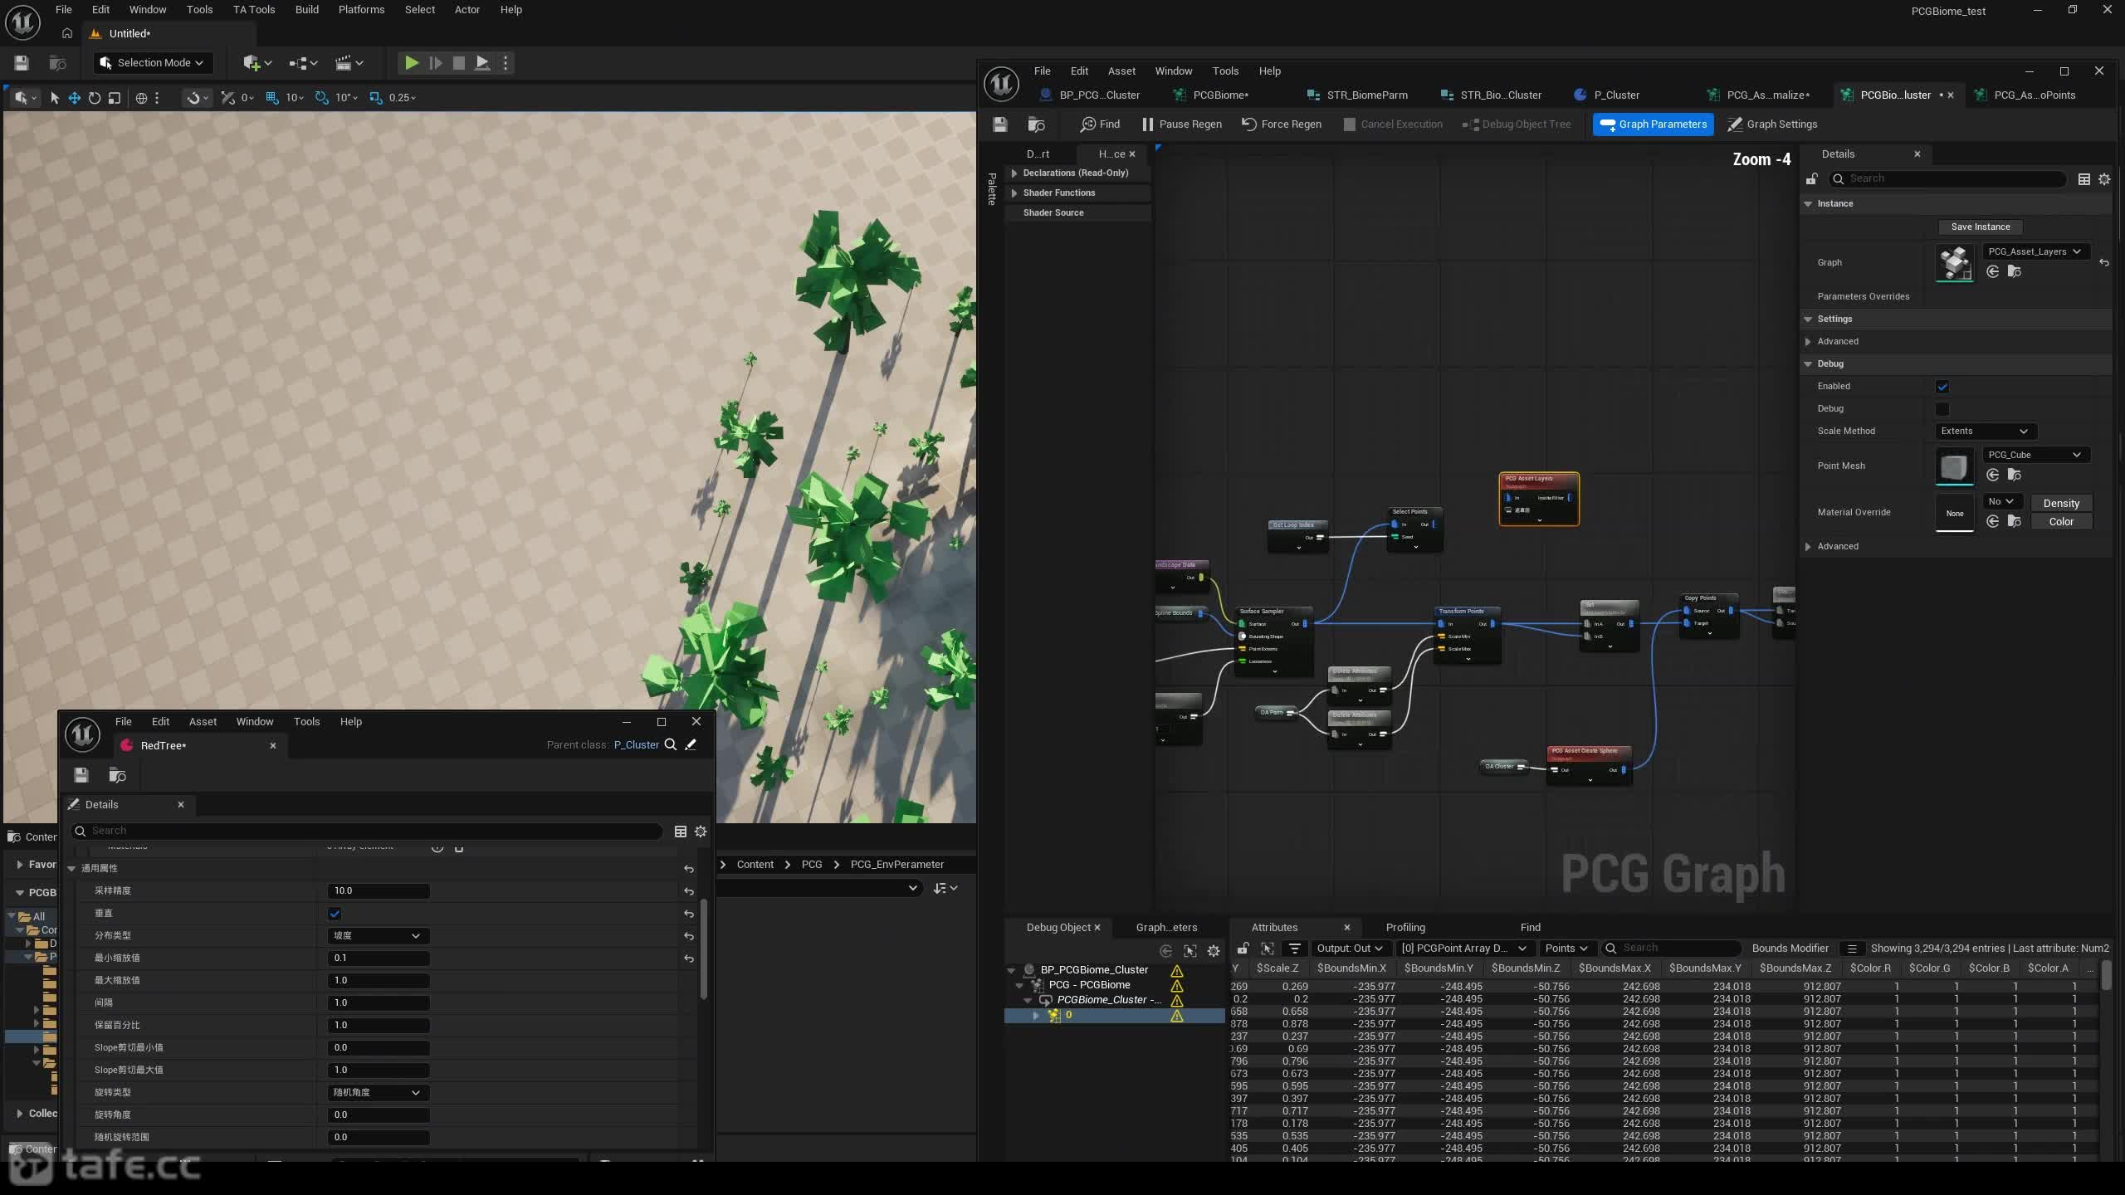Select the scale gizmo tool in viewport
Screen dimensions: 2125x1195
tap(115, 98)
